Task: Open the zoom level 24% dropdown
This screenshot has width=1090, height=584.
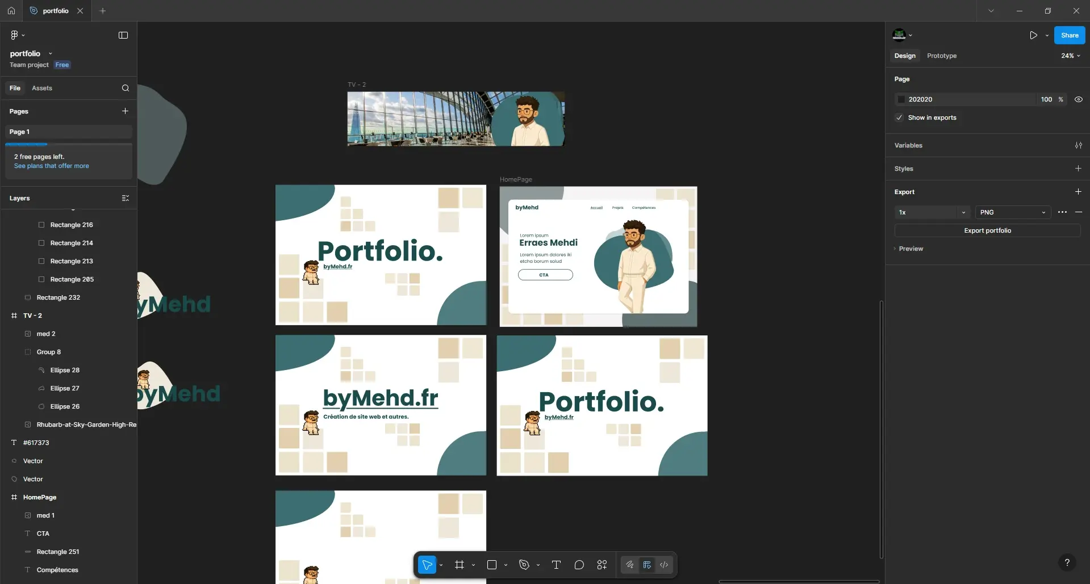Action: pos(1071,56)
